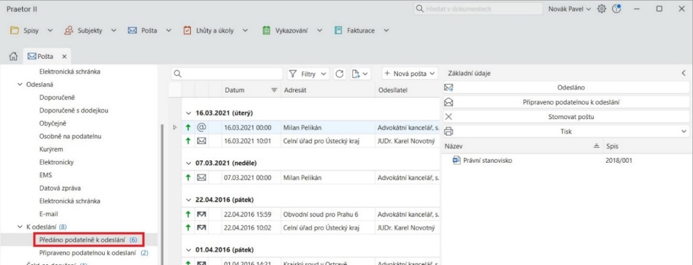This screenshot has width=693, height=265.
Task: Collapse the Odeslaná tree node
Action: coord(20,84)
